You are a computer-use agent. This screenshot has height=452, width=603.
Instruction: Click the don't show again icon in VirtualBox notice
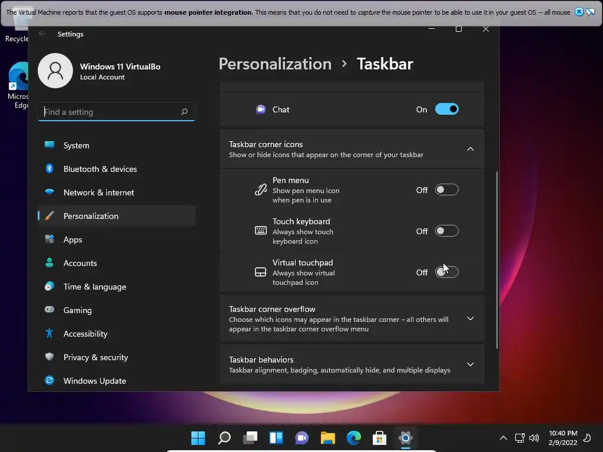[590, 12]
